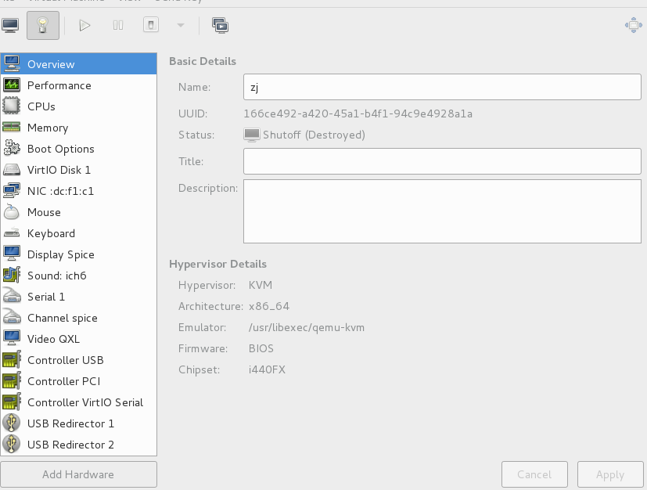
Task: Click the Add Hardware button
Action: click(x=78, y=474)
